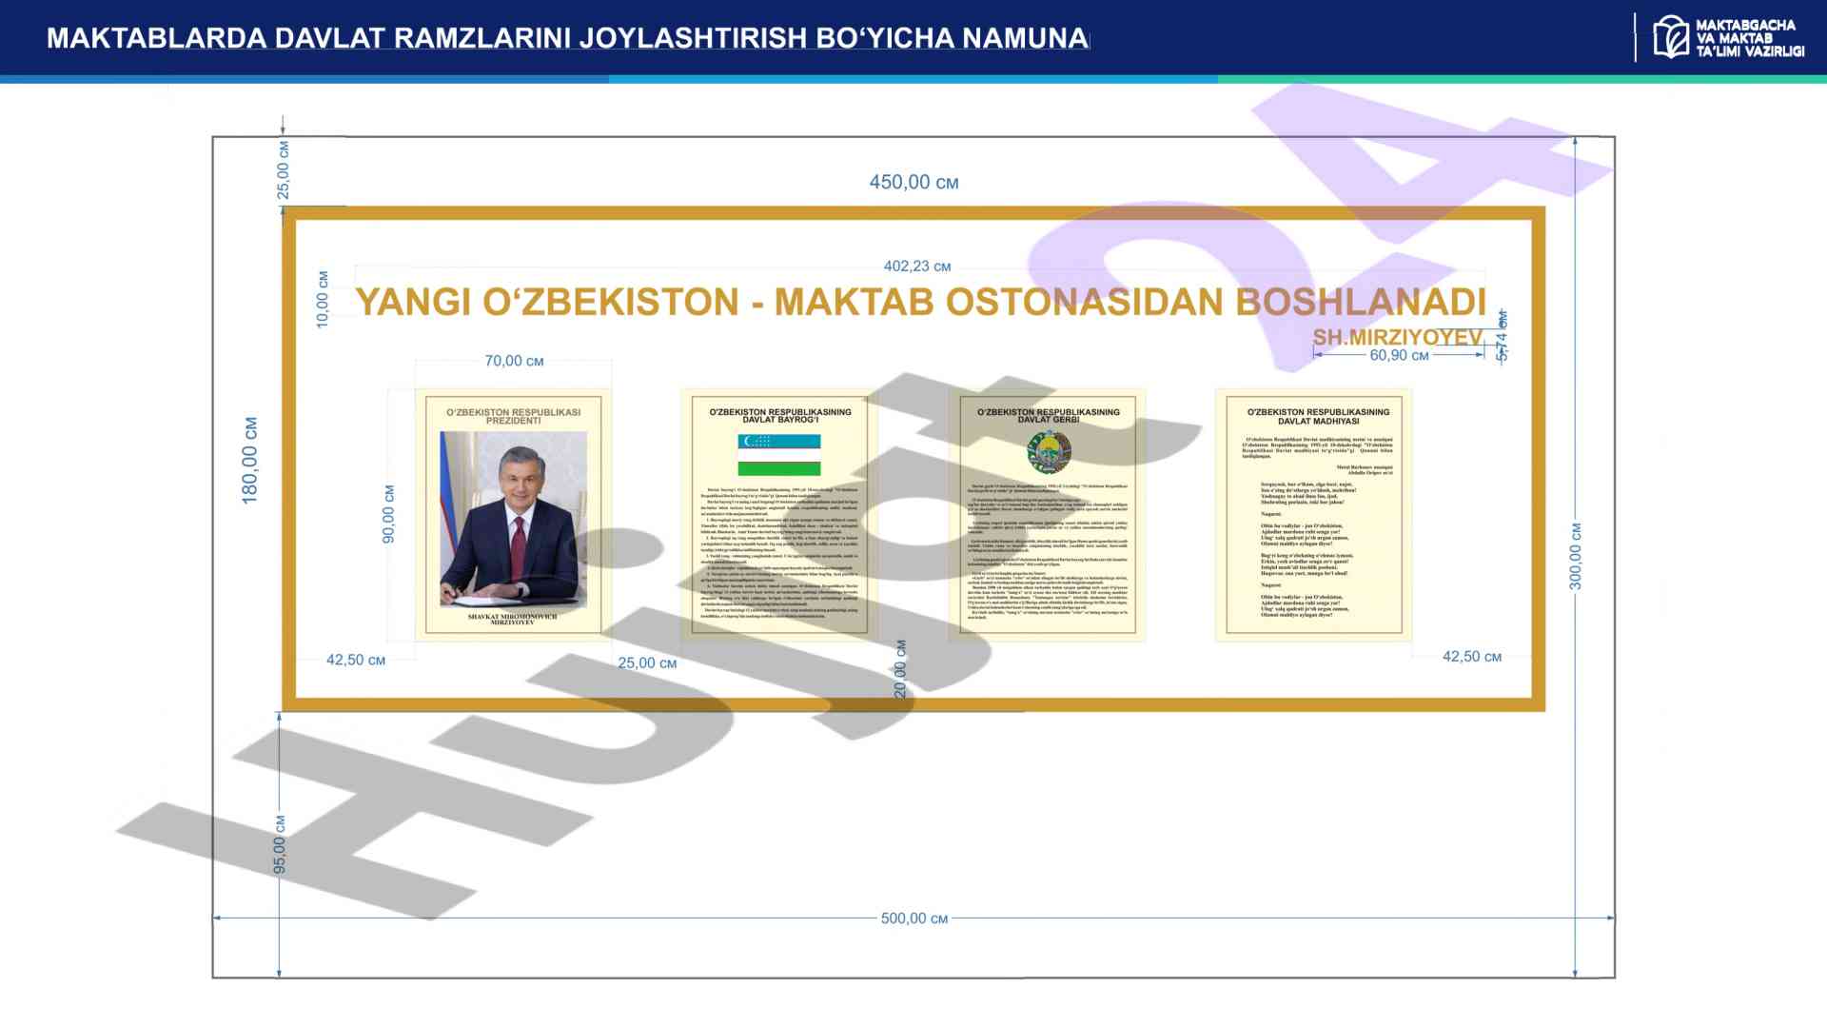Click the 'SH.MIRZIYOYEV' signature text
1827x1028 pixels.
click(x=1397, y=337)
